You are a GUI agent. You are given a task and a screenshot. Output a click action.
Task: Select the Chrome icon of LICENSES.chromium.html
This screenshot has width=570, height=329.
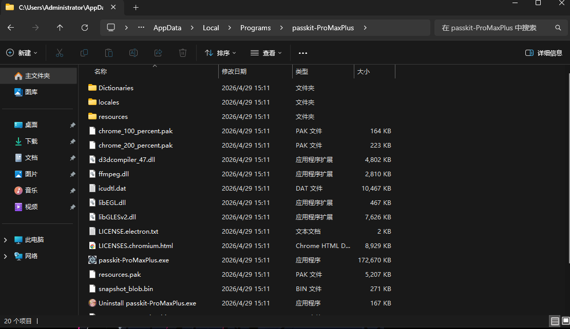coord(92,245)
